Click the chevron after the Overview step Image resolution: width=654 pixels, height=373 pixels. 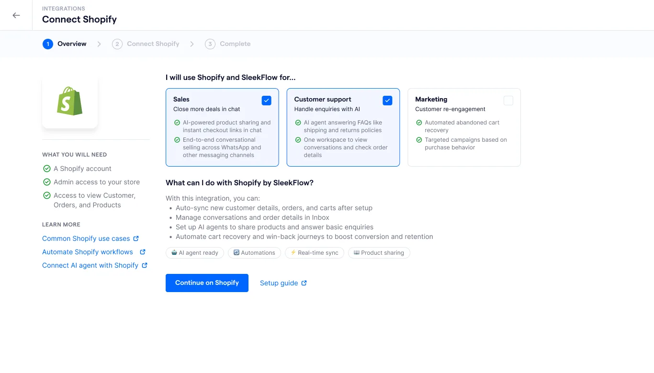(x=99, y=44)
